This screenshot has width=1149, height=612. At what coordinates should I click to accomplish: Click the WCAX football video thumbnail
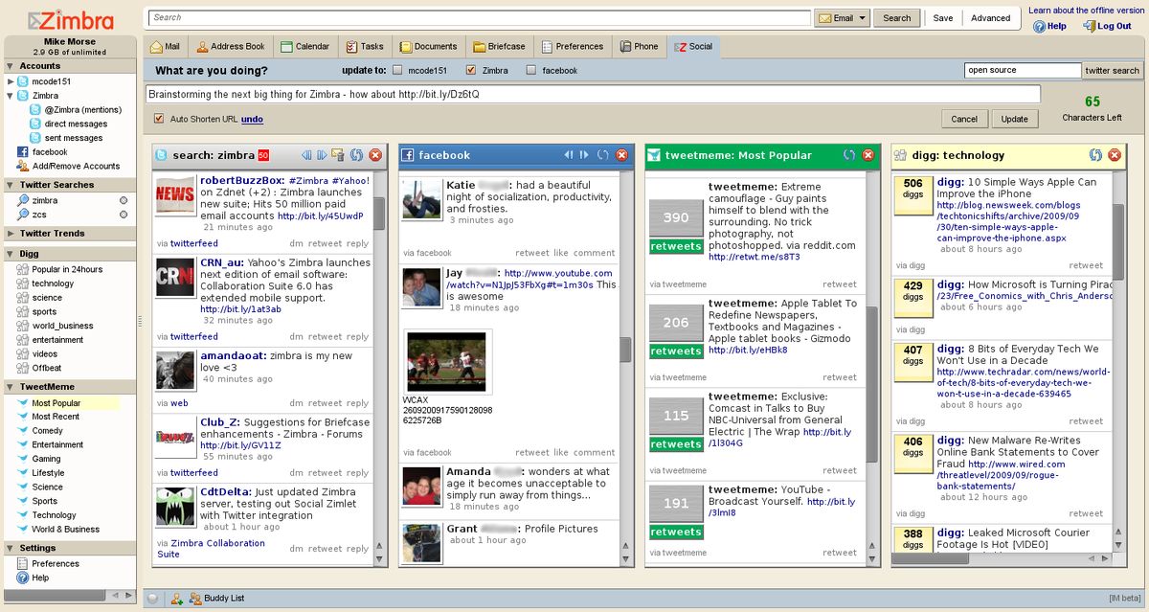click(448, 361)
